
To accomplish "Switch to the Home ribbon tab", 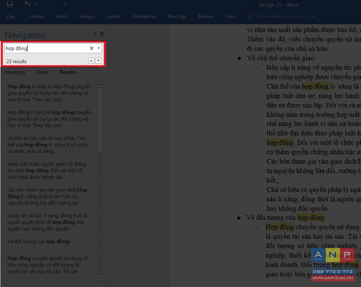I will coord(37,16).
